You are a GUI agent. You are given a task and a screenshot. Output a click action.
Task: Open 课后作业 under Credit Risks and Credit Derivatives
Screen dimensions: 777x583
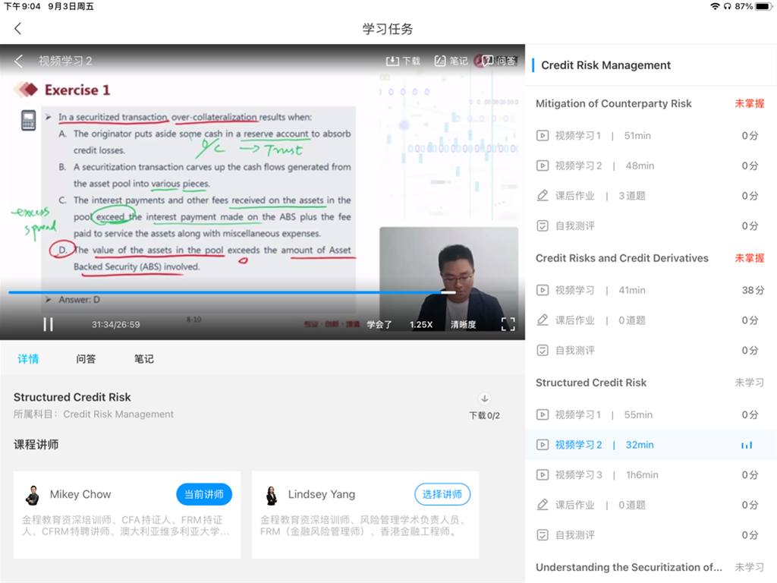coord(650,320)
